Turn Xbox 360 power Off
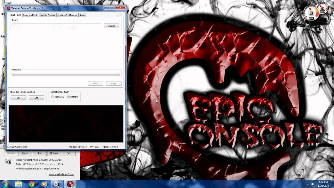This screenshot has width=334, height=188. click(x=36, y=98)
